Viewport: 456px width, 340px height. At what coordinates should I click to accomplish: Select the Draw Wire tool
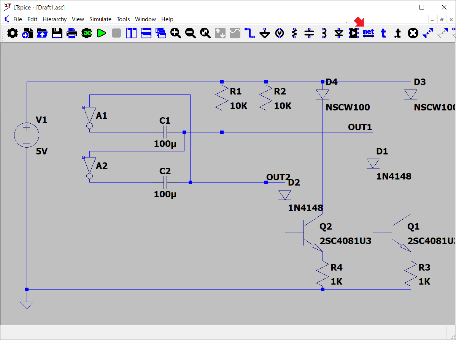click(x=250, y=33)
